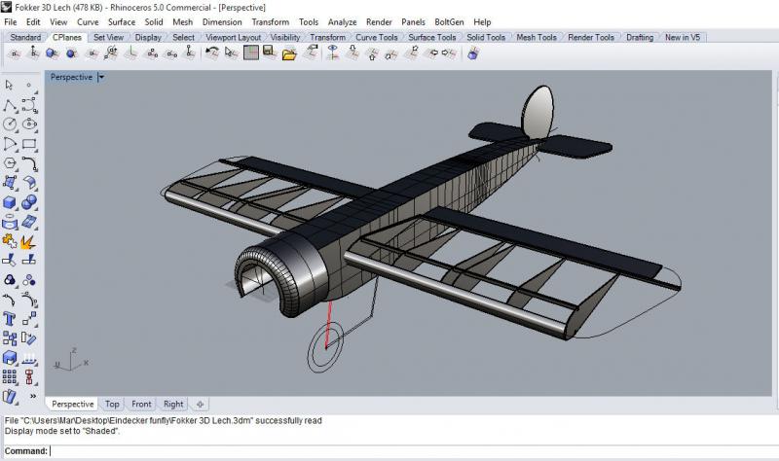Click the add viewport tab button
The height and width of the screenshot is (461, 779).
(201, 404)
